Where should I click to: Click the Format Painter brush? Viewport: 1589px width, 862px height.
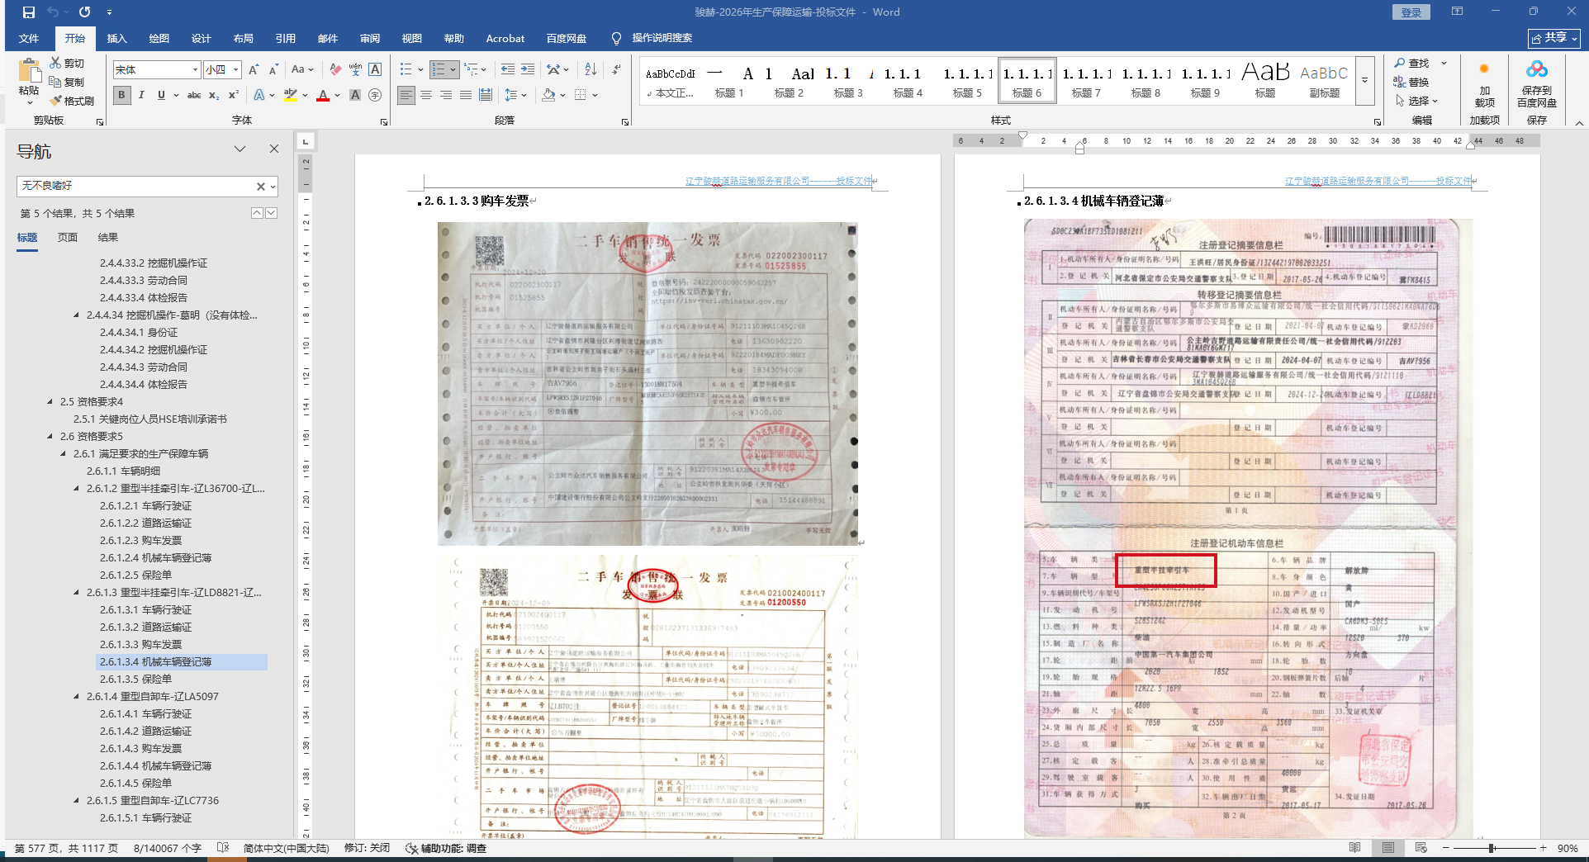(x=56, y=101)
